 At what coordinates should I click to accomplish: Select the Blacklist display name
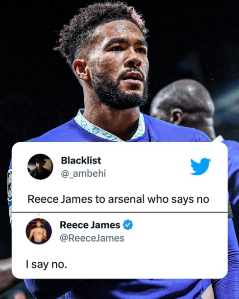[81, 161]
